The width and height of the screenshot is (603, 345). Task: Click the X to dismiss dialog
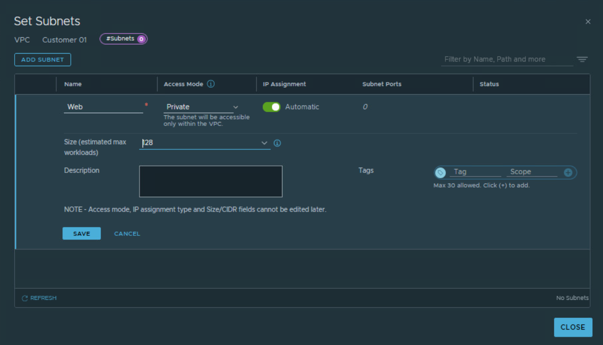tap(588, 22)
